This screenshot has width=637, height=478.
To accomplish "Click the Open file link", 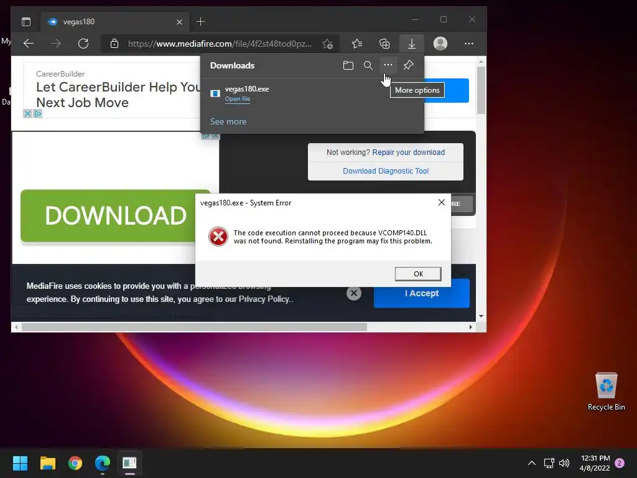I will [238, 99].
